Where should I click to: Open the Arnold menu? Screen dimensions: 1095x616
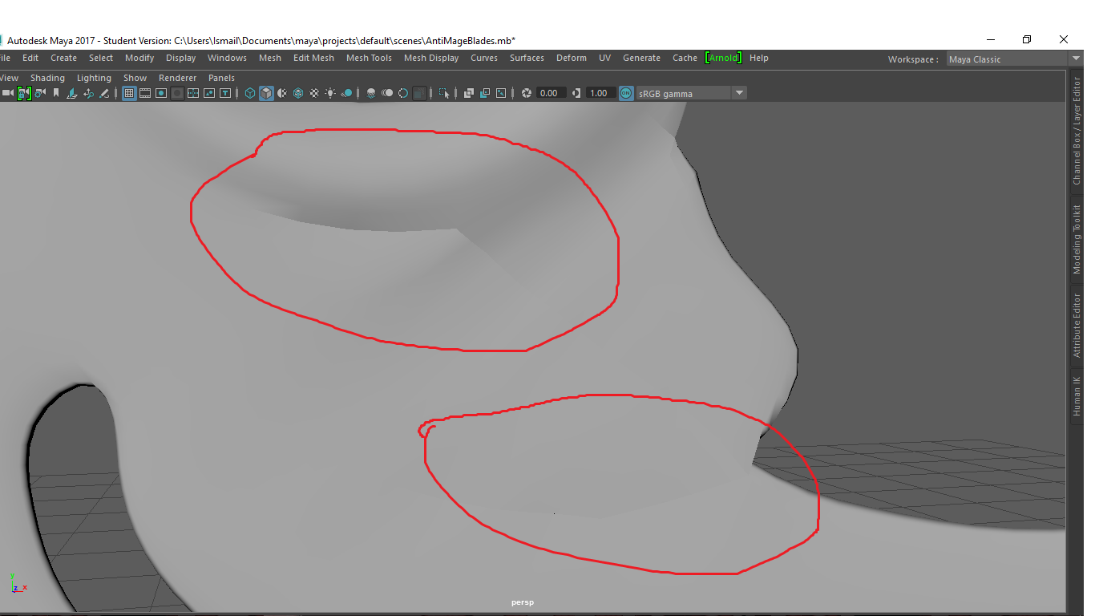click(x=723, y=58)
